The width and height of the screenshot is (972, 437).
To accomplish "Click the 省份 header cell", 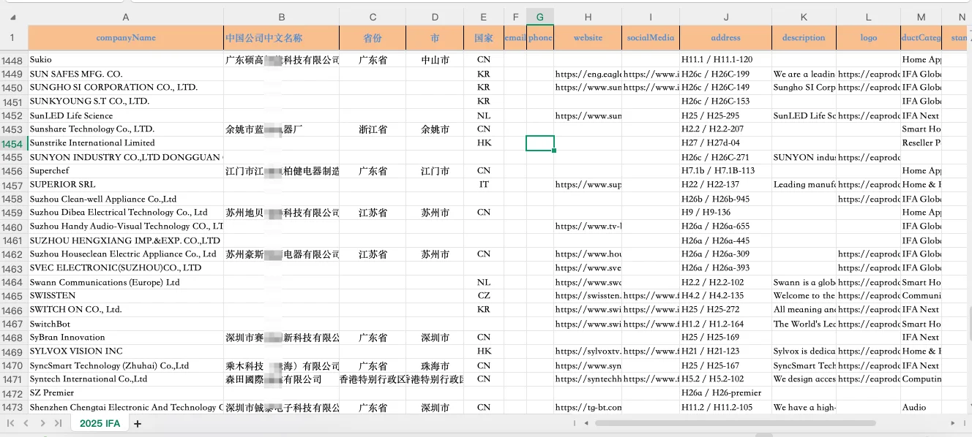I will 373,37.
